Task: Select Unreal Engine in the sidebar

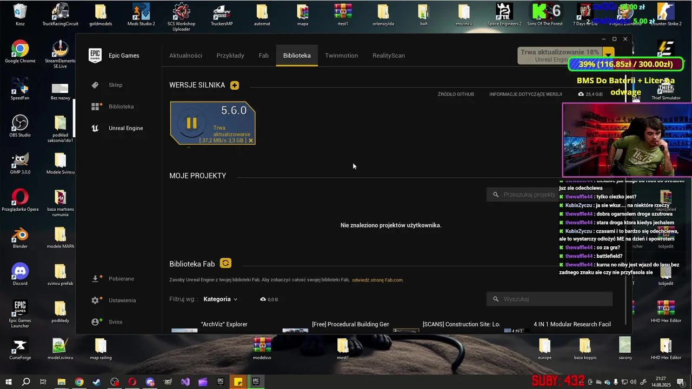Action: click(x=125, y=128)
